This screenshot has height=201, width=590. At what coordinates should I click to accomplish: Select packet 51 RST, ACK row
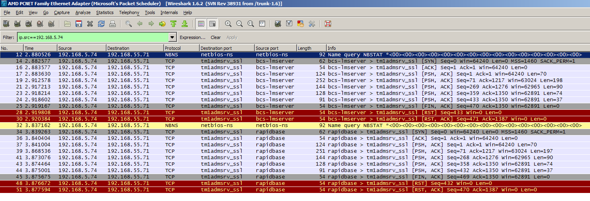295,190
